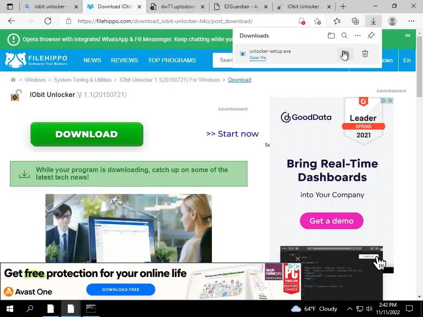The image size is (423, 317).
Task: Open the REVIEWS section
Action: [x=124, y=60]
